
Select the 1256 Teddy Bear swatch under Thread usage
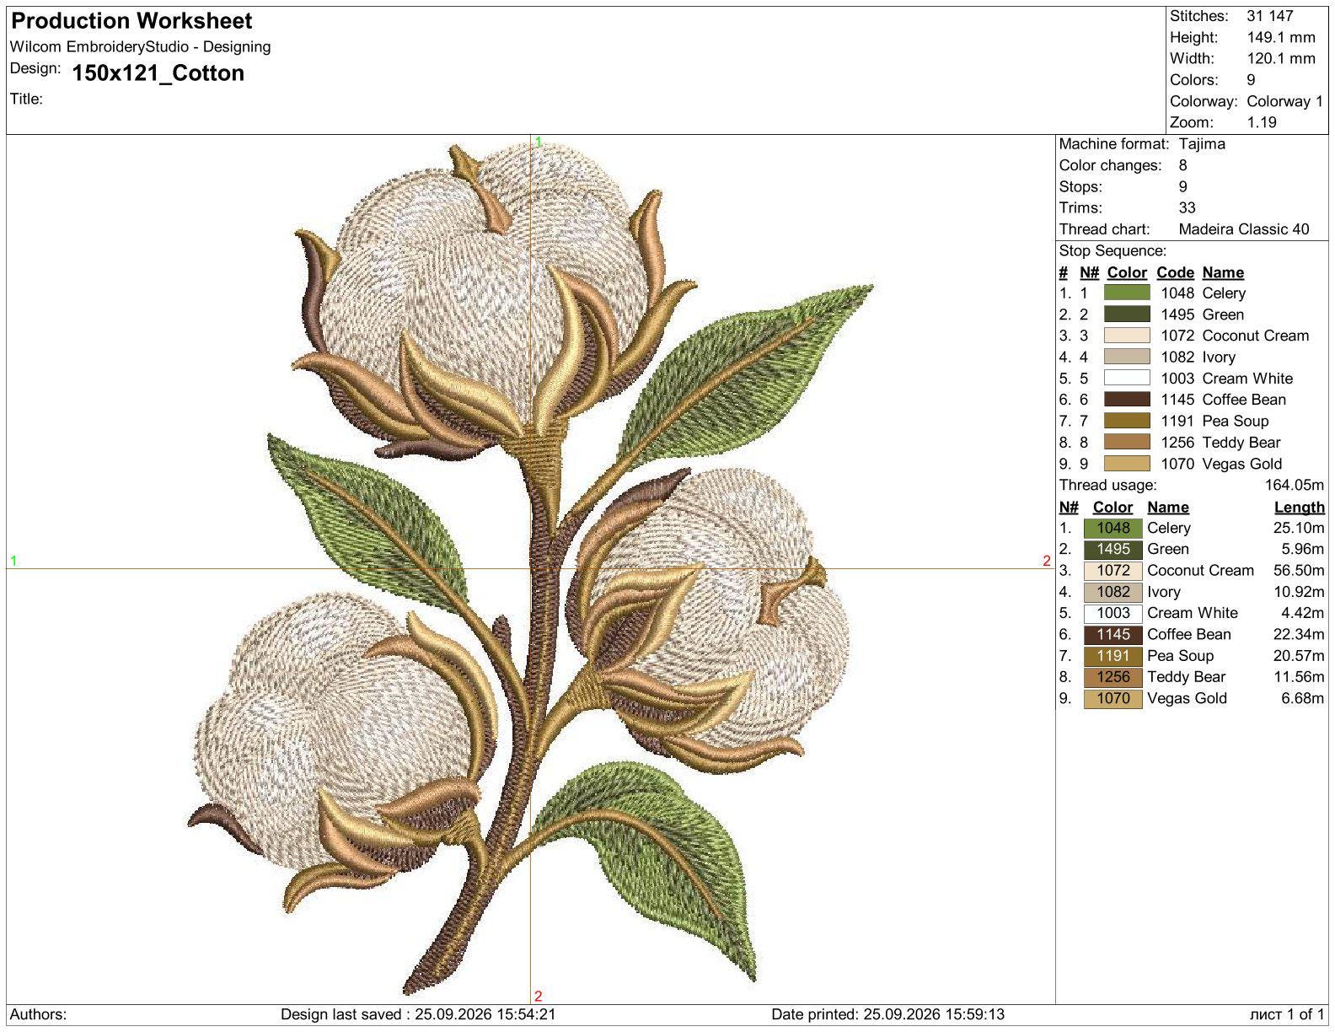click(1113, 677)
